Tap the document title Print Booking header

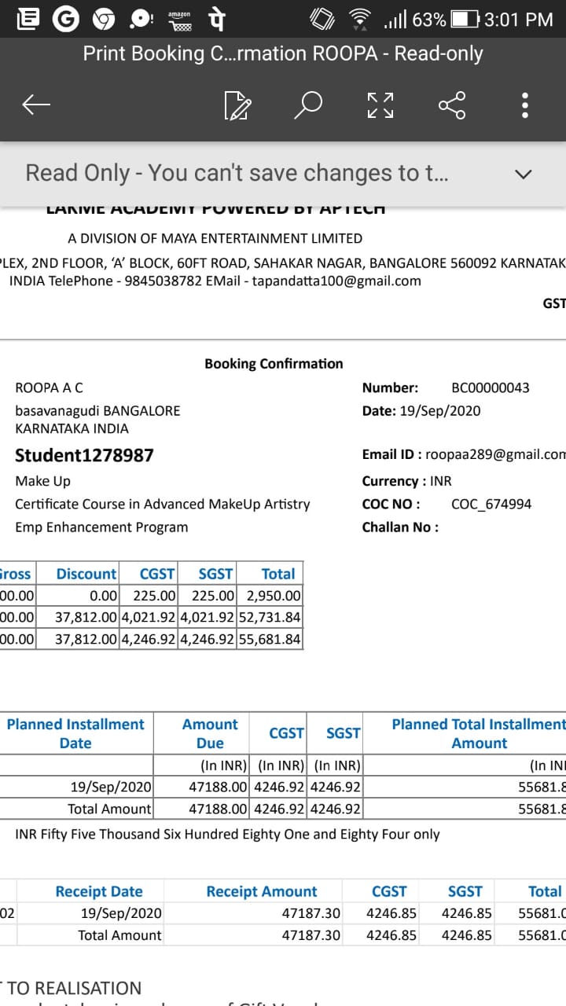(x=283, y=53)
